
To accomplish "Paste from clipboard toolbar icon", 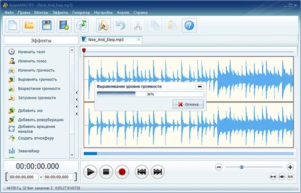I will [x=172, y=25].
